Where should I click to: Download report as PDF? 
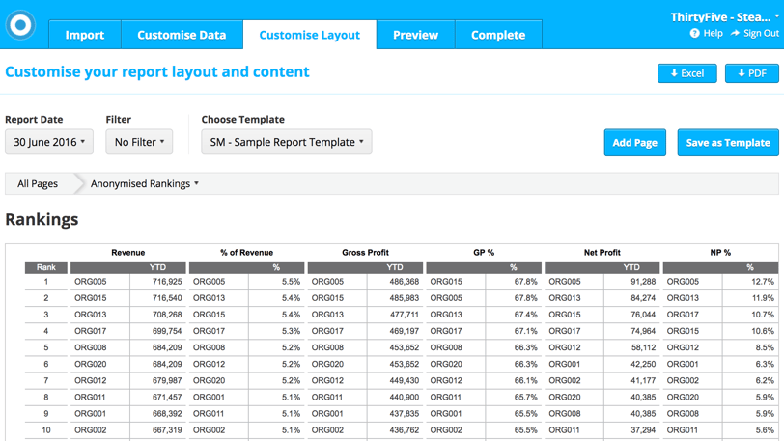[752, 73]
